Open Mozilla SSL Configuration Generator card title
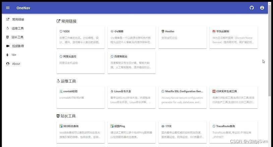 (184, 91)
